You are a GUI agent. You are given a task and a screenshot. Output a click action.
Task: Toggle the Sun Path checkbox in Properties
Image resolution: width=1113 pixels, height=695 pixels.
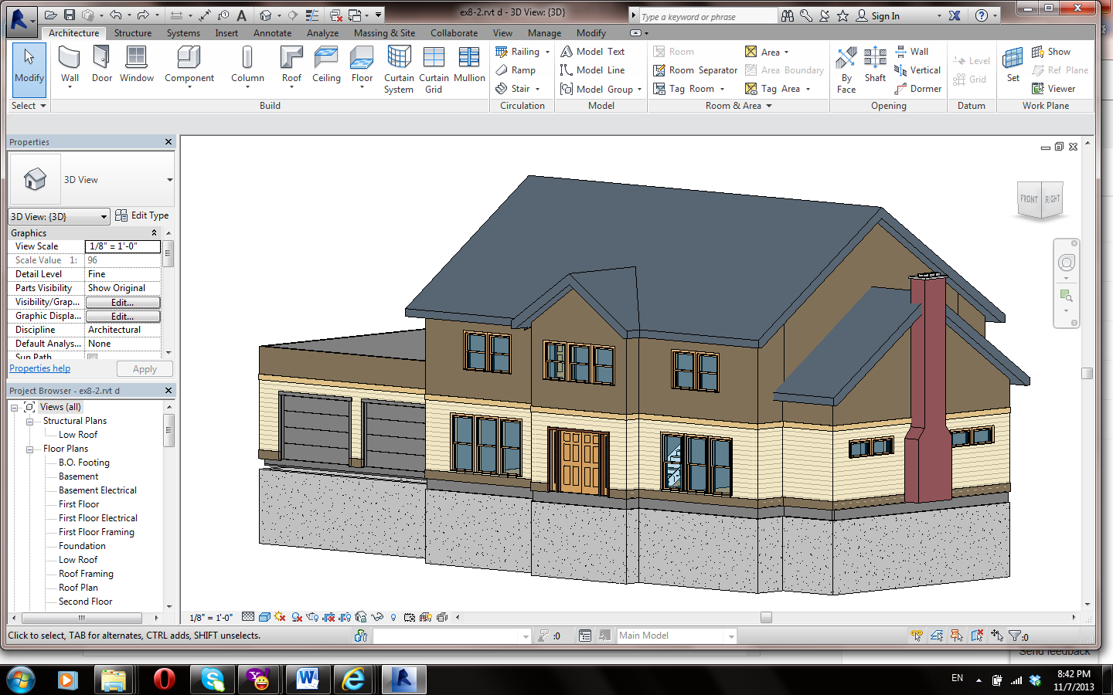(x=92, y=358)
